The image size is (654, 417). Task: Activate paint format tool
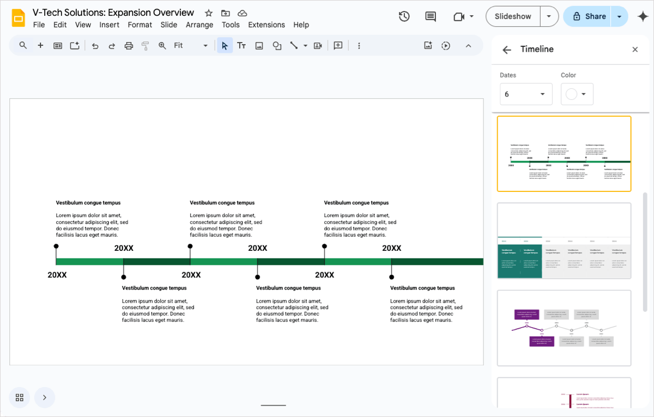[146, 46]
